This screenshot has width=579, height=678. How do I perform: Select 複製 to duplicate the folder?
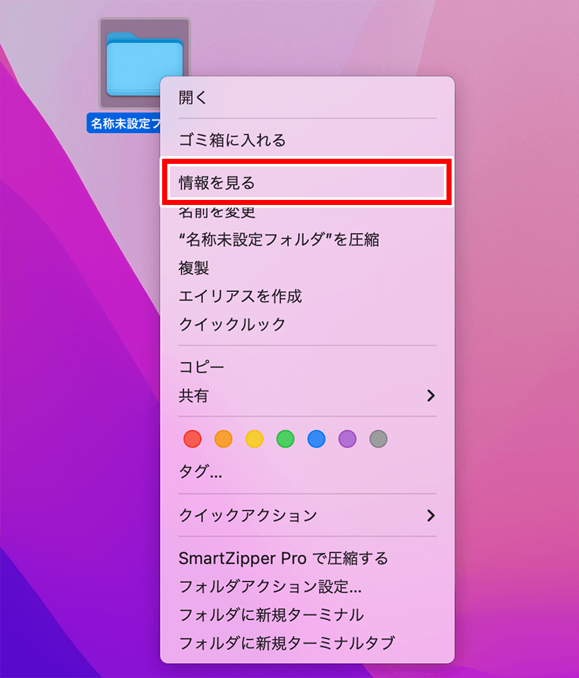(194, 268)
